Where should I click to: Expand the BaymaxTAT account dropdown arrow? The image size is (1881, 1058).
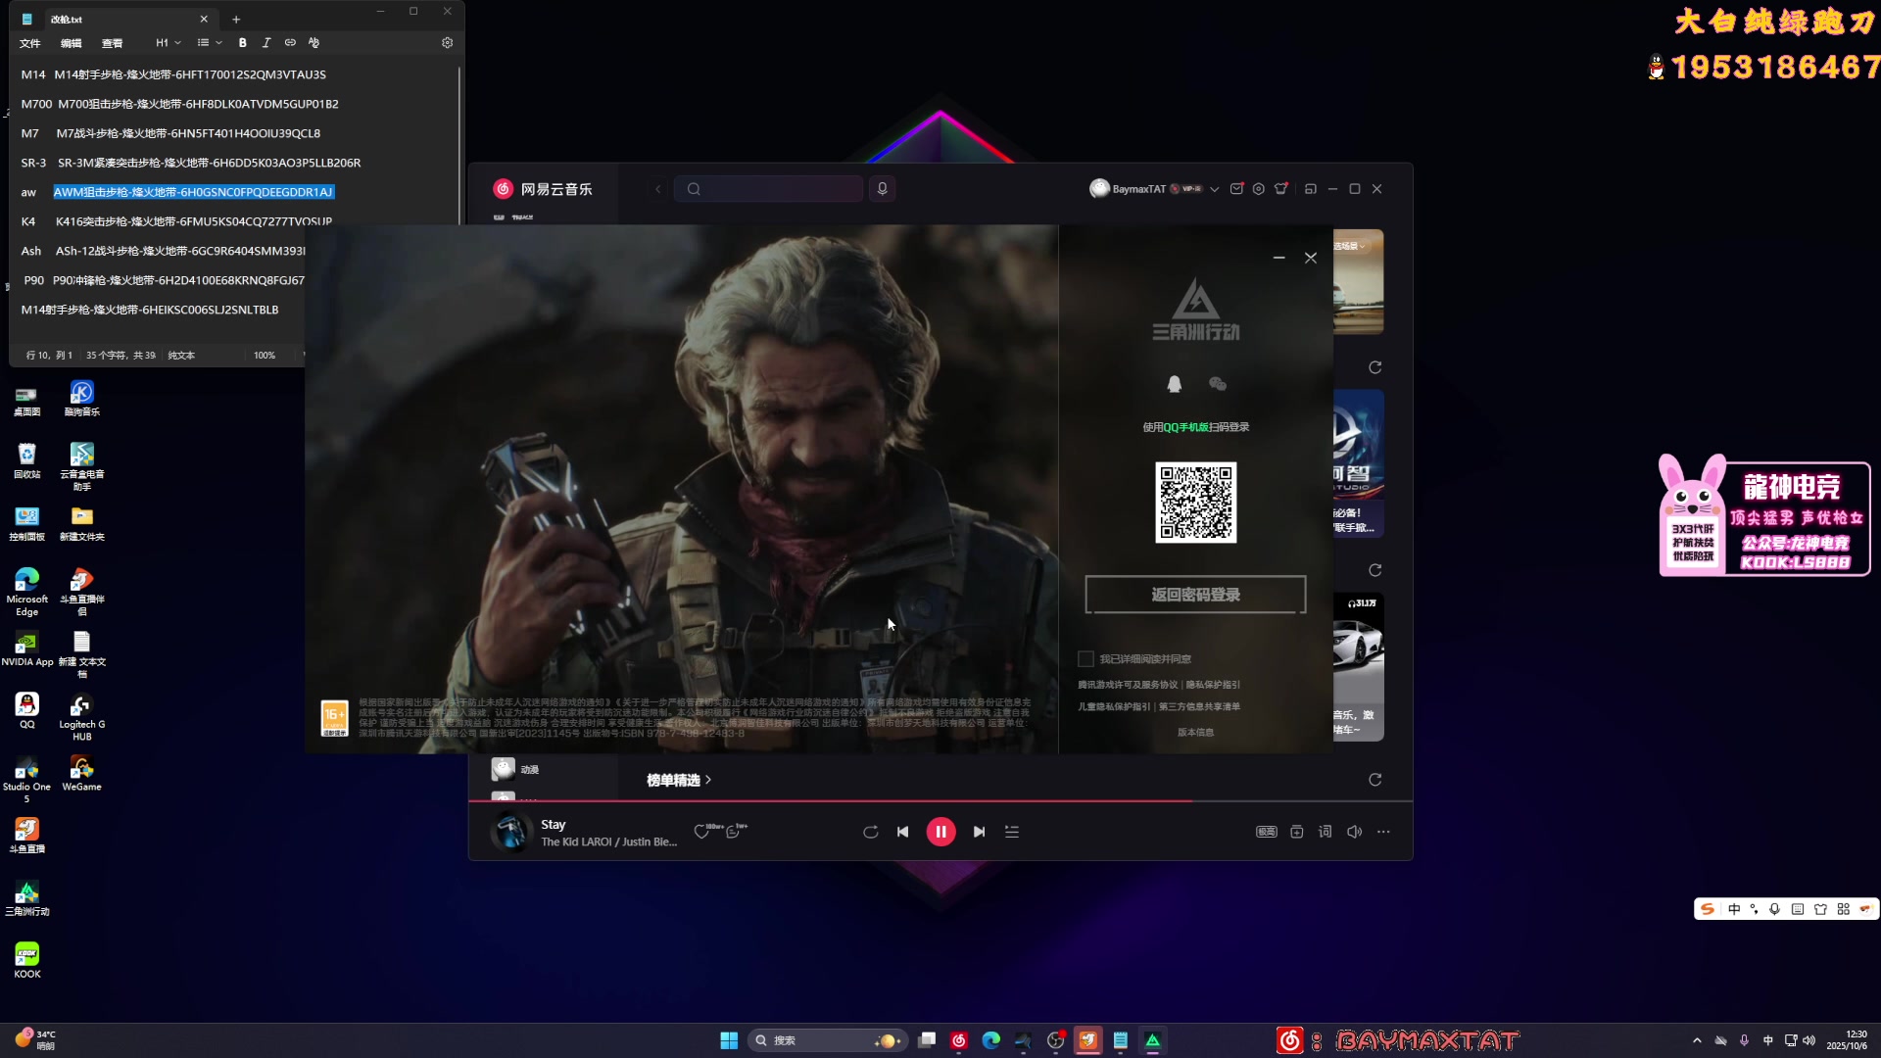[1214, 189]
